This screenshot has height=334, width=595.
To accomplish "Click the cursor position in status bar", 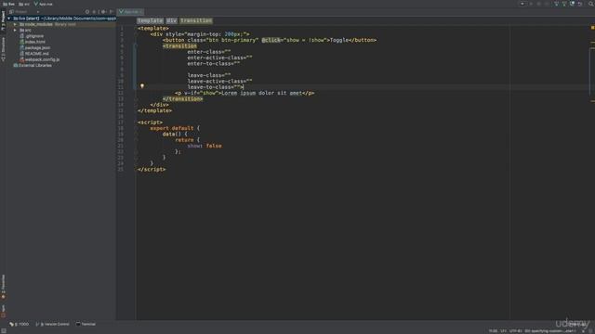I will pos(493,331).
